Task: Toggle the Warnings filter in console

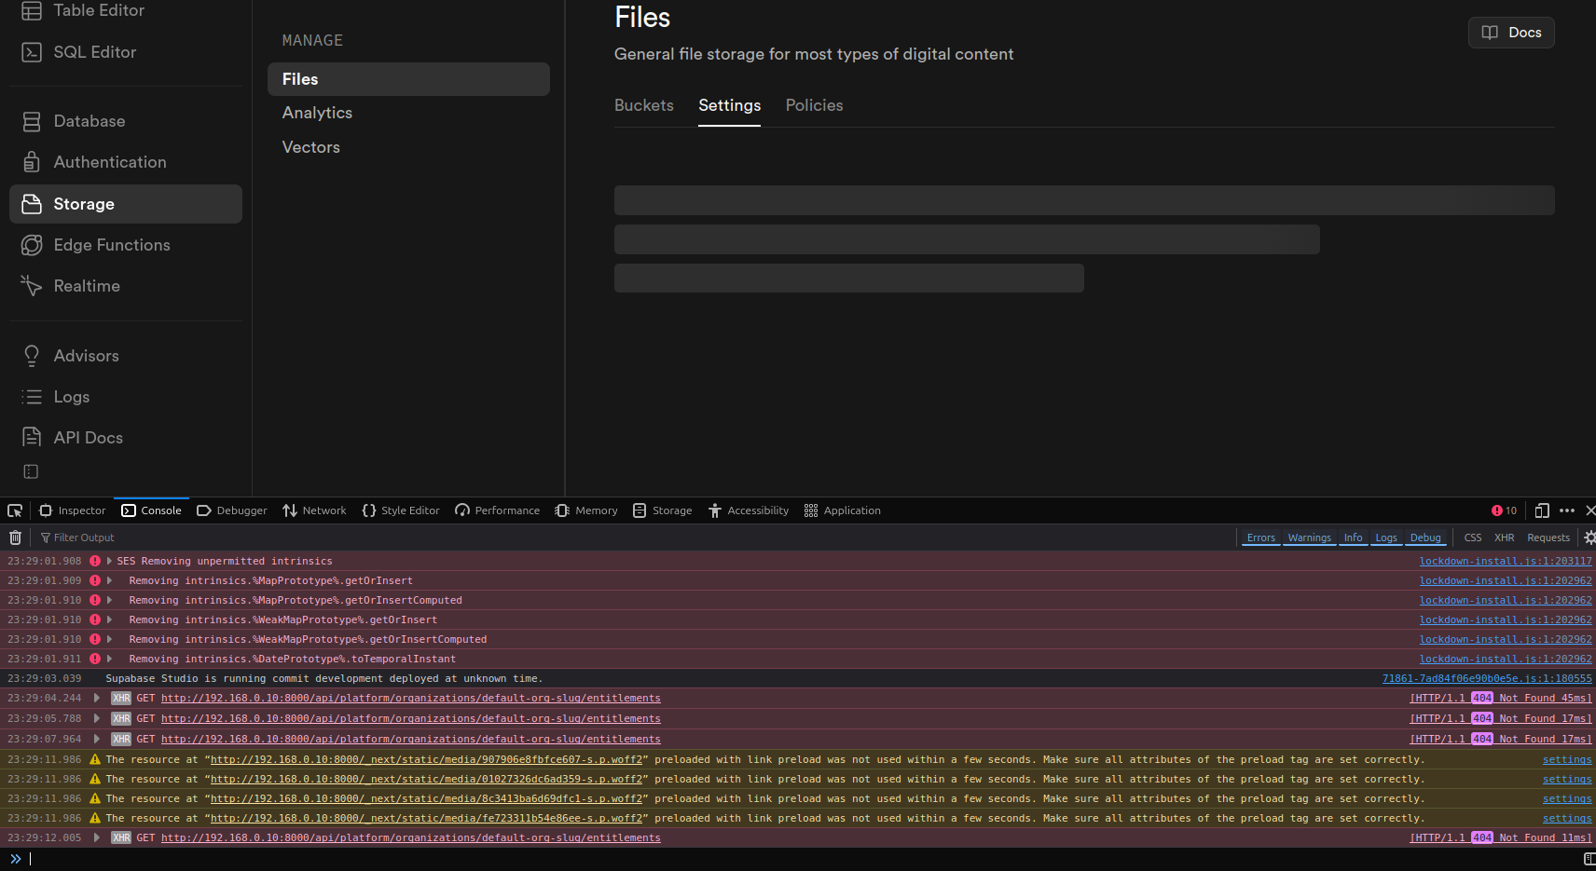Action: click(1309, 538)
